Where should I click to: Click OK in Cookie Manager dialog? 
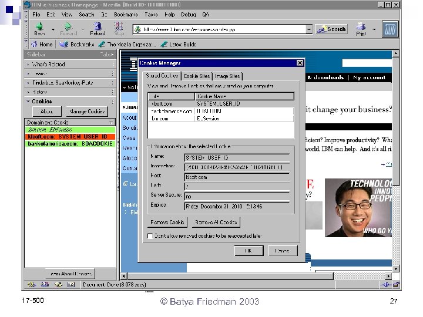point(249,251)
